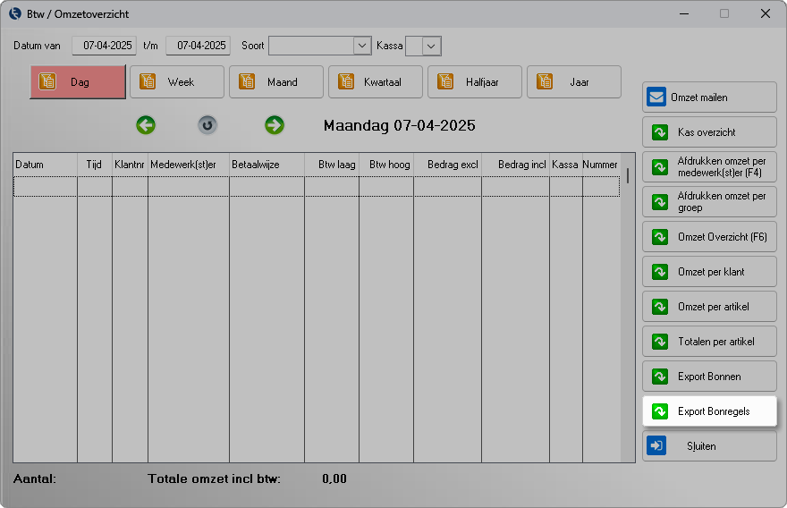Click the Export Bonregels label
Screen dimensions: 787x508
714,411
